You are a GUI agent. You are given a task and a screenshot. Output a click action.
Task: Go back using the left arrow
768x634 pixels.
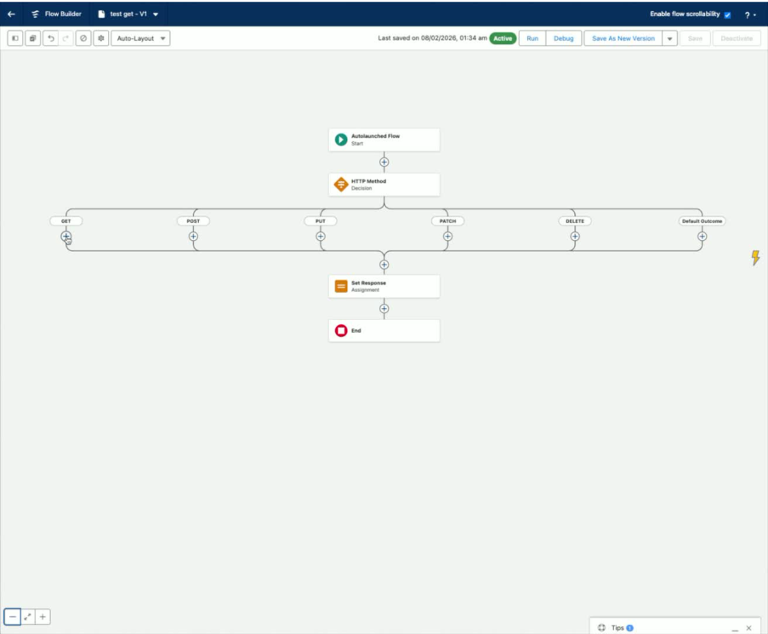click(x=11, y=14)
